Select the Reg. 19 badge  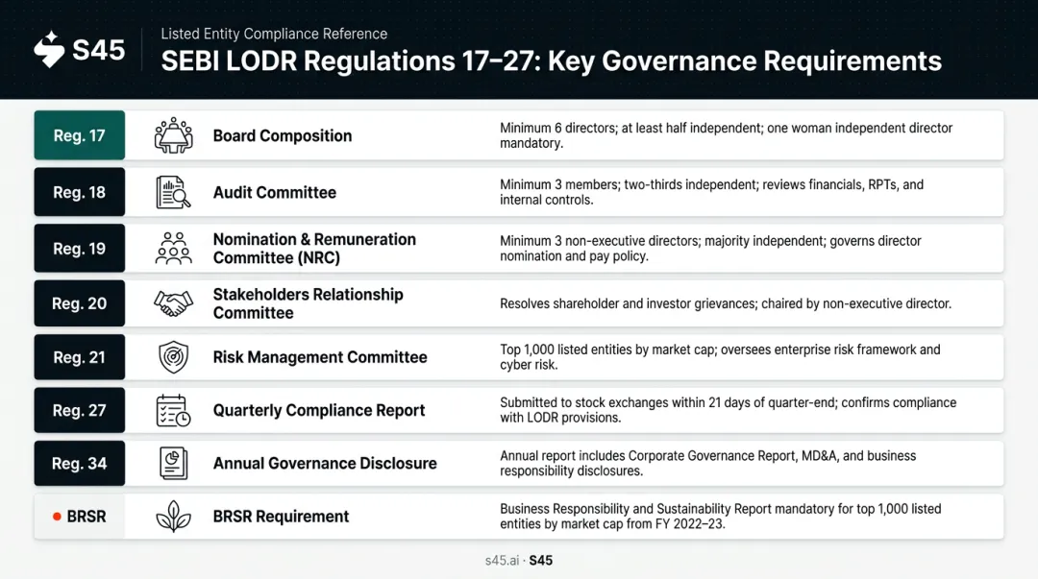pos(80,248)
